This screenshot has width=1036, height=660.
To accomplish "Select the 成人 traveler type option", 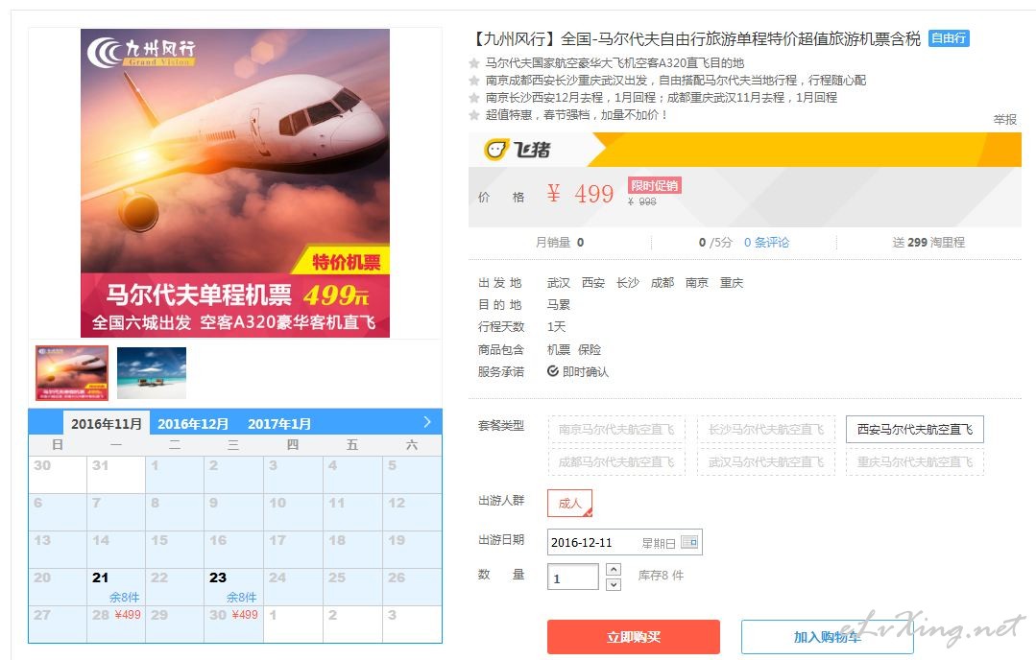I will coord(569,503).
